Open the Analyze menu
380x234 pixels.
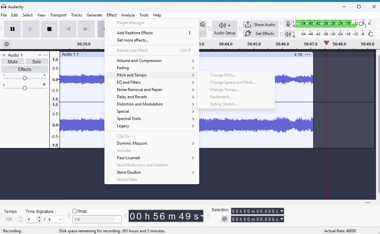128,15
